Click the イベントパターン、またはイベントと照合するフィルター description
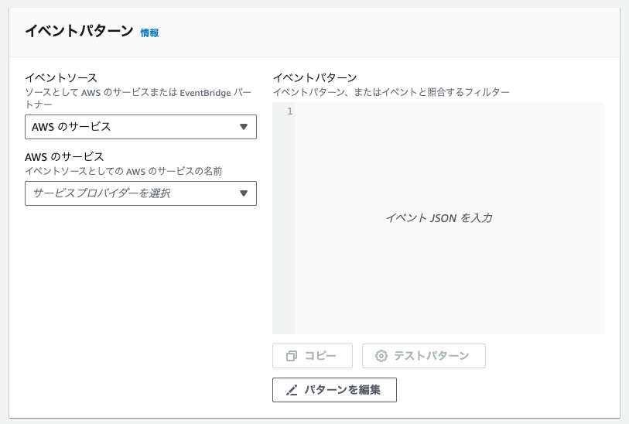Image resolution: width=629 pixels, height=424 pixels. 391,92
